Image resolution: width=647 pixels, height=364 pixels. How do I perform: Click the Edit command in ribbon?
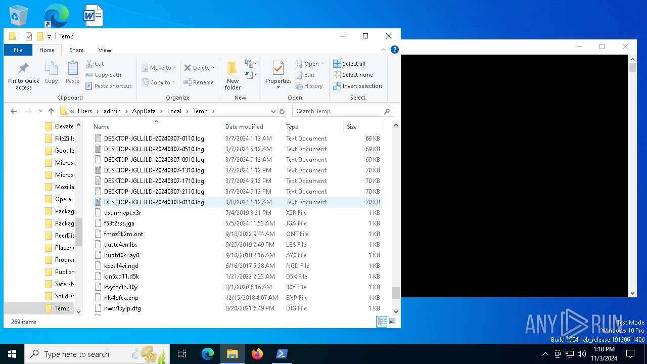pyautogui.click(x=306, y=75)
